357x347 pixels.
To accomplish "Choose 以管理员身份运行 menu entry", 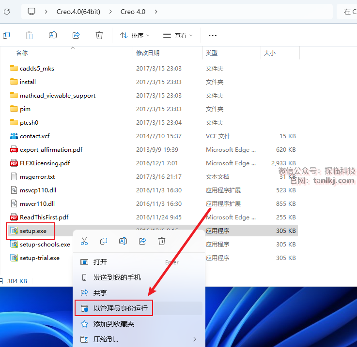I will tap(139, 308).
